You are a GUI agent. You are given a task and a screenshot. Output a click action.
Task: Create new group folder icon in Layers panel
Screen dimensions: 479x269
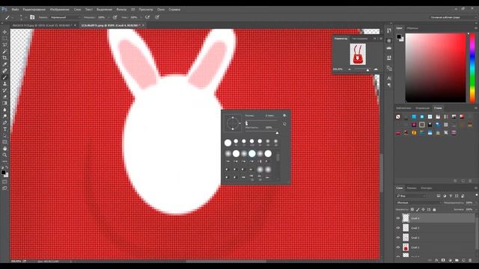point(457,260)
